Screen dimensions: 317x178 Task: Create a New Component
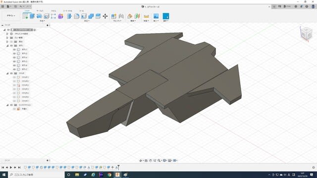click(114, 16)
